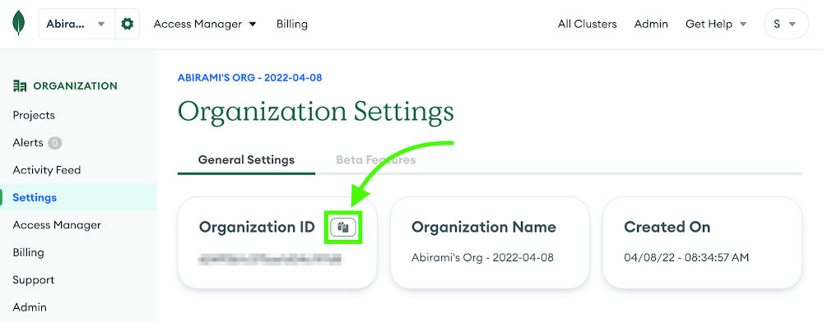Open Projects in the sidebar
The height and width of the screenshot is (322, 823).
point(34,115)
